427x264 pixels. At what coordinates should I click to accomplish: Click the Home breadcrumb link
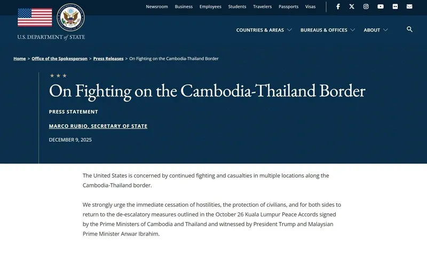tap(20, 58)
